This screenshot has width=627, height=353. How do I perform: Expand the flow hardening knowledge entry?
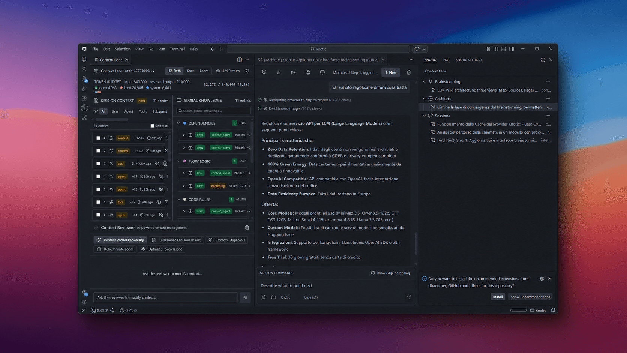tap(184, 186)
